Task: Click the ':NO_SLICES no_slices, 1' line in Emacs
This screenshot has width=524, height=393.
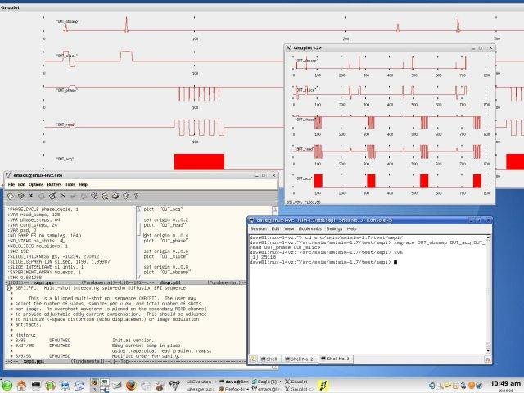Action: click(38, 246)
